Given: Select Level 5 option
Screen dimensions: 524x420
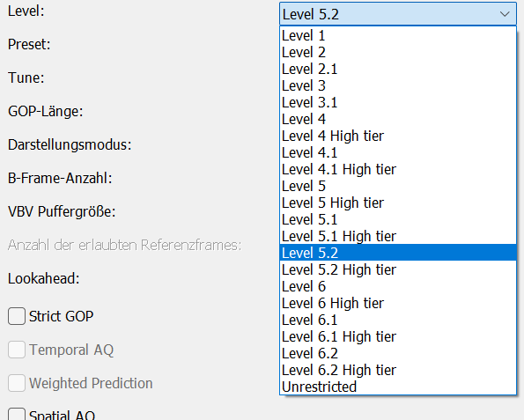Looking at the screenshot, I should tap(398, 186).
